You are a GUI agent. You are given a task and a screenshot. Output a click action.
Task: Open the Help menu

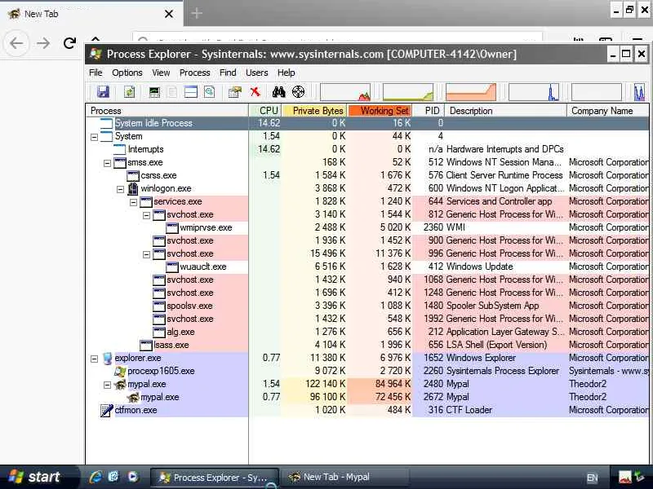click(287, 73)
